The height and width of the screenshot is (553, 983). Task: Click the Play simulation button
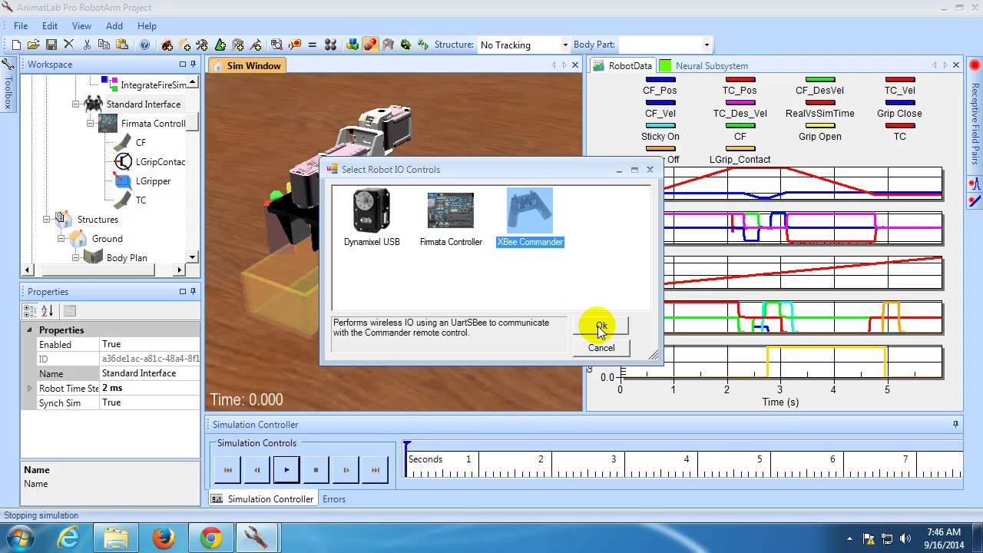(286, 469)
